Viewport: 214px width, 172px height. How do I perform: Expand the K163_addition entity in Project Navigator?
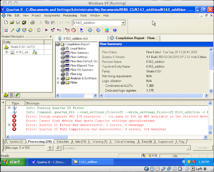(6, 52)
